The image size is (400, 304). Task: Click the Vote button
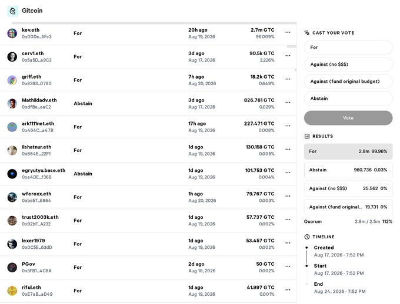click(348, 118)
